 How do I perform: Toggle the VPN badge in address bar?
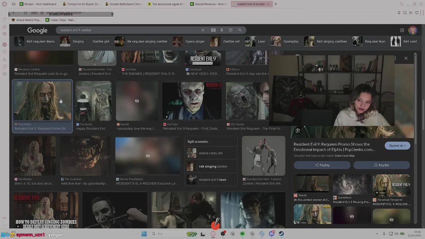[x=34, y=13]
